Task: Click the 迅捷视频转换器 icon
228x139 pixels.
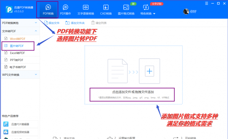Action: pyautogui.click(x=6, y=132)
